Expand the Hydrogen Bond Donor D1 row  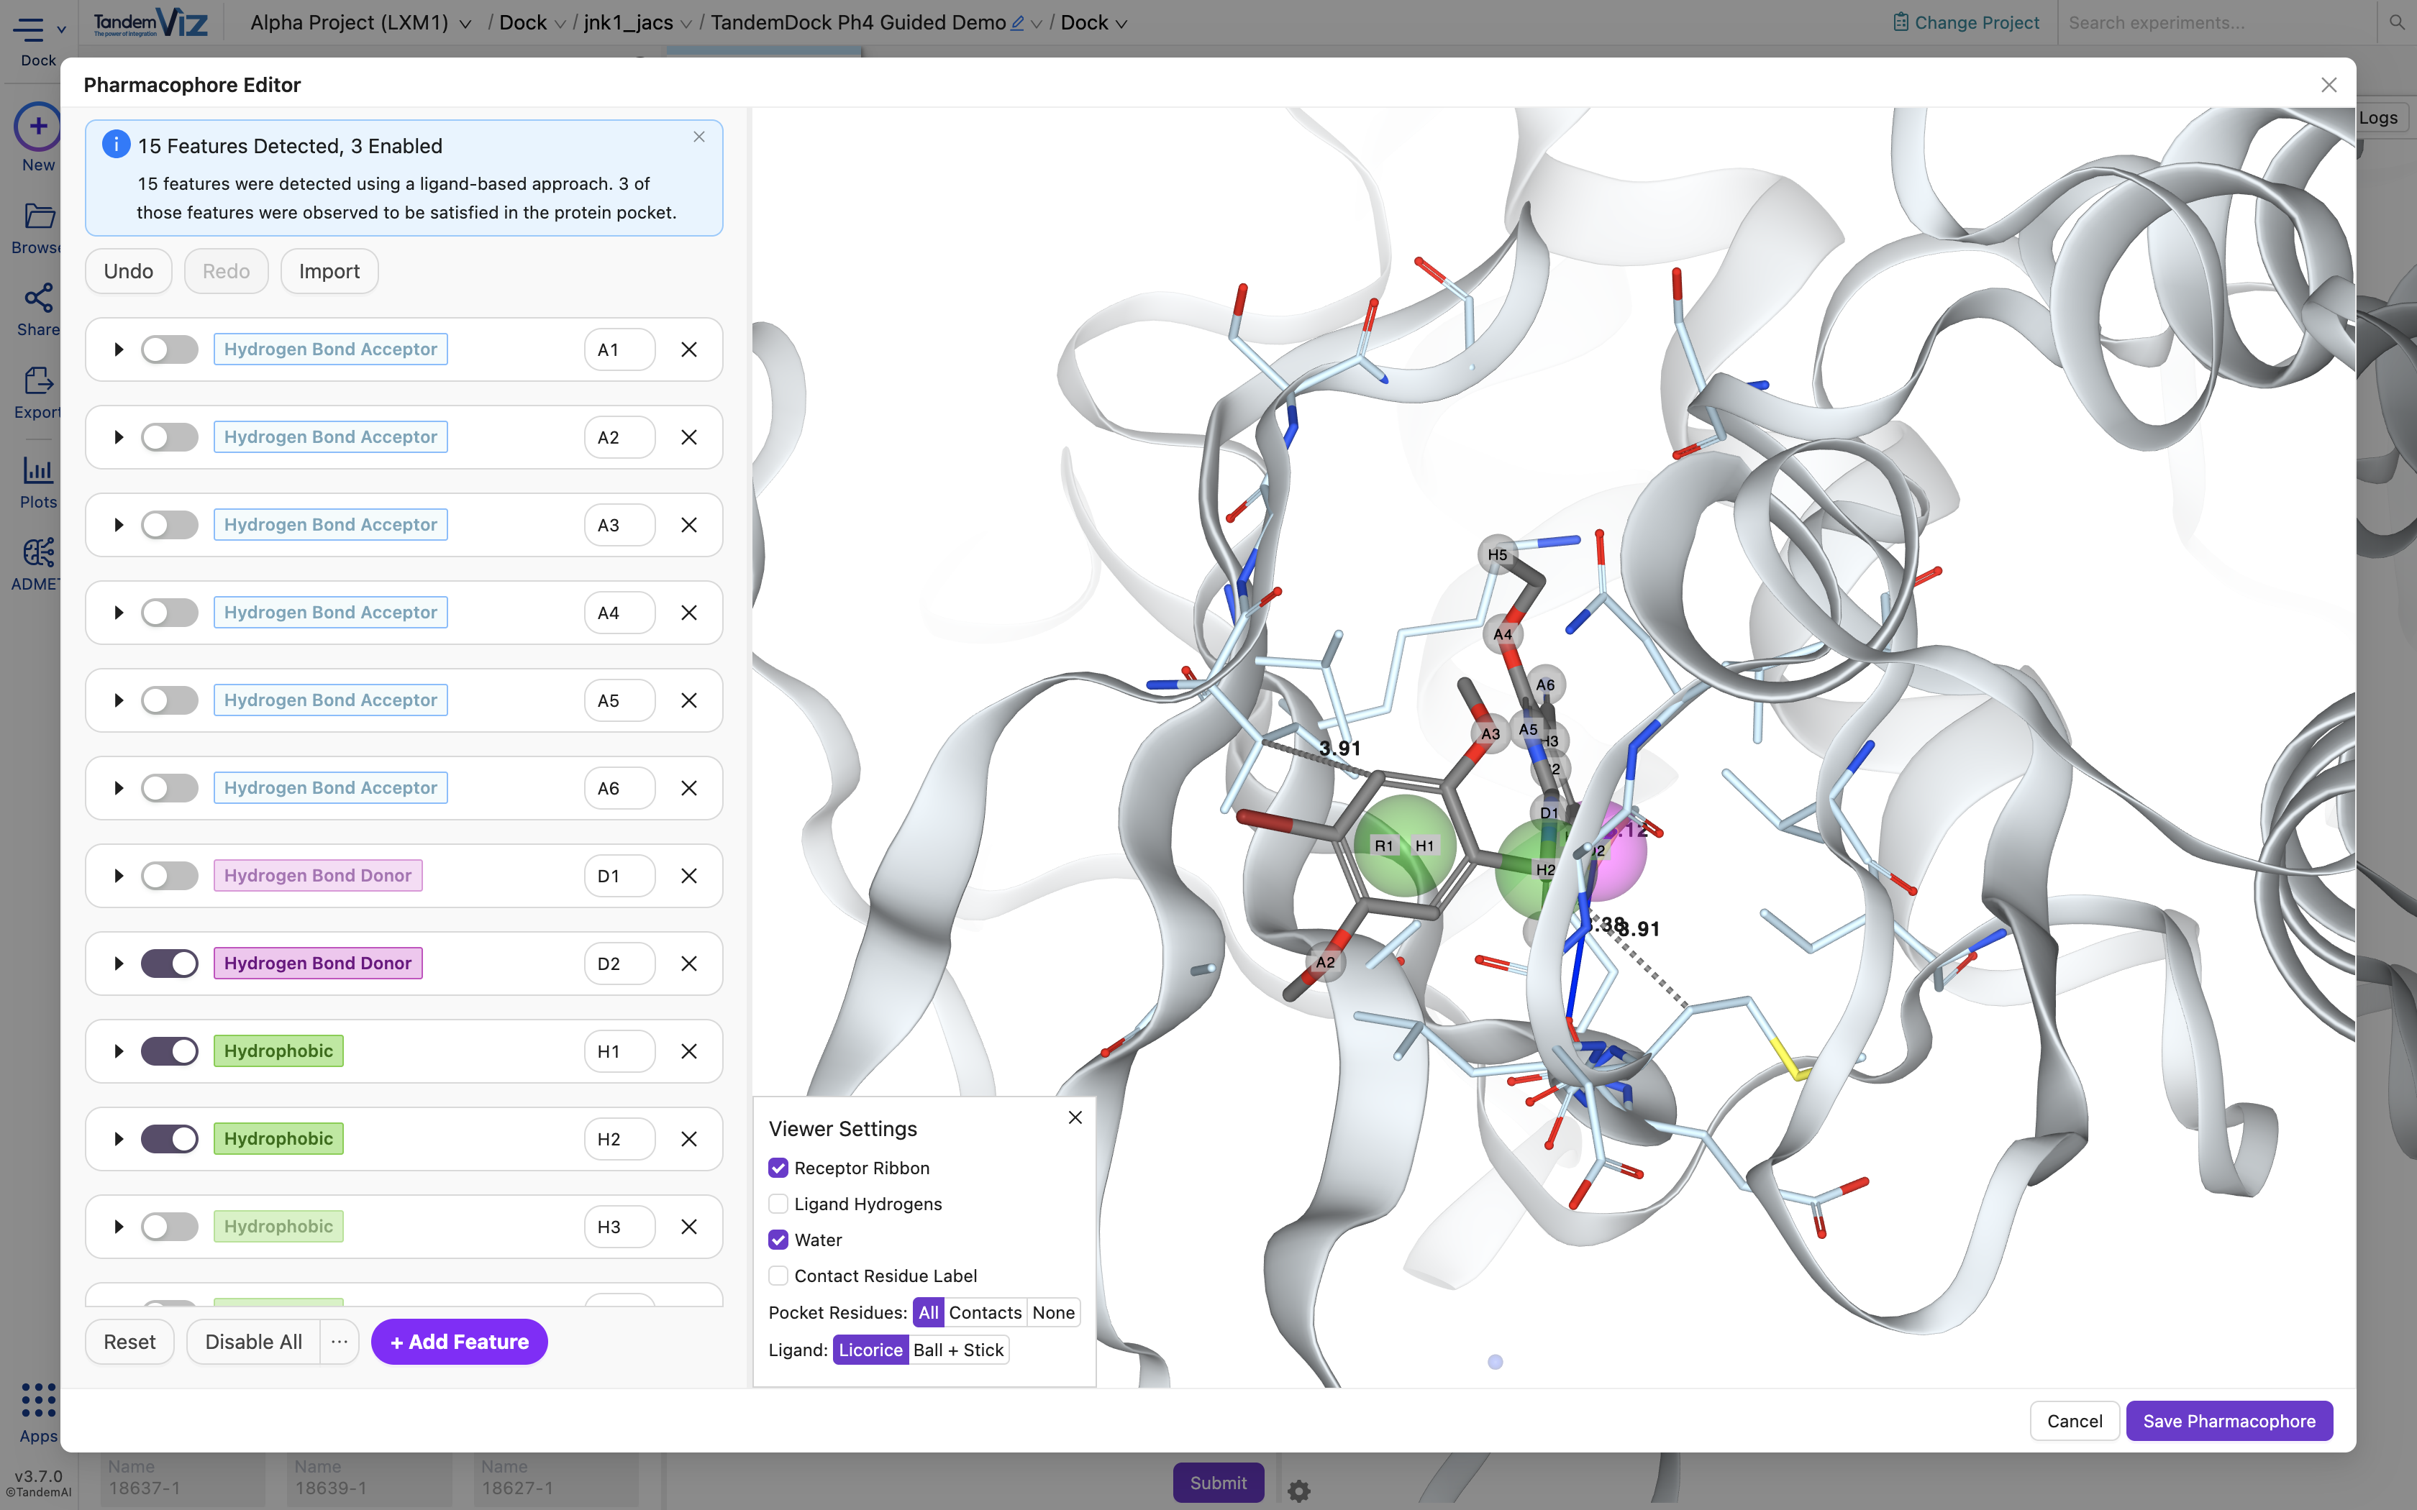pos(118,876)
